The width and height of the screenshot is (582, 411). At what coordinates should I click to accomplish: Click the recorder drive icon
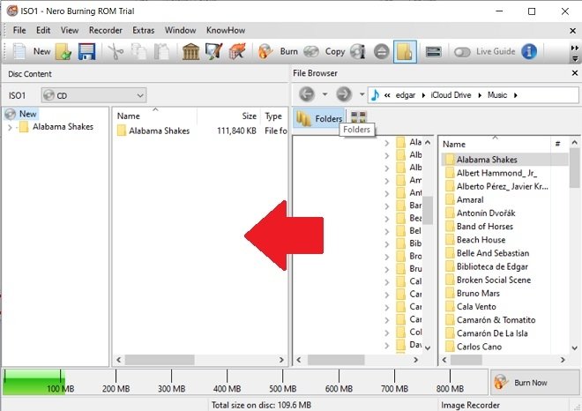434,51
